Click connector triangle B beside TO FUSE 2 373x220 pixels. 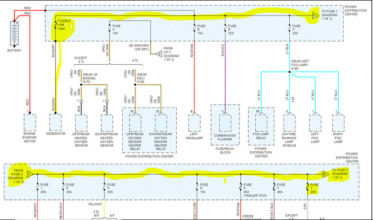point(326,174)
